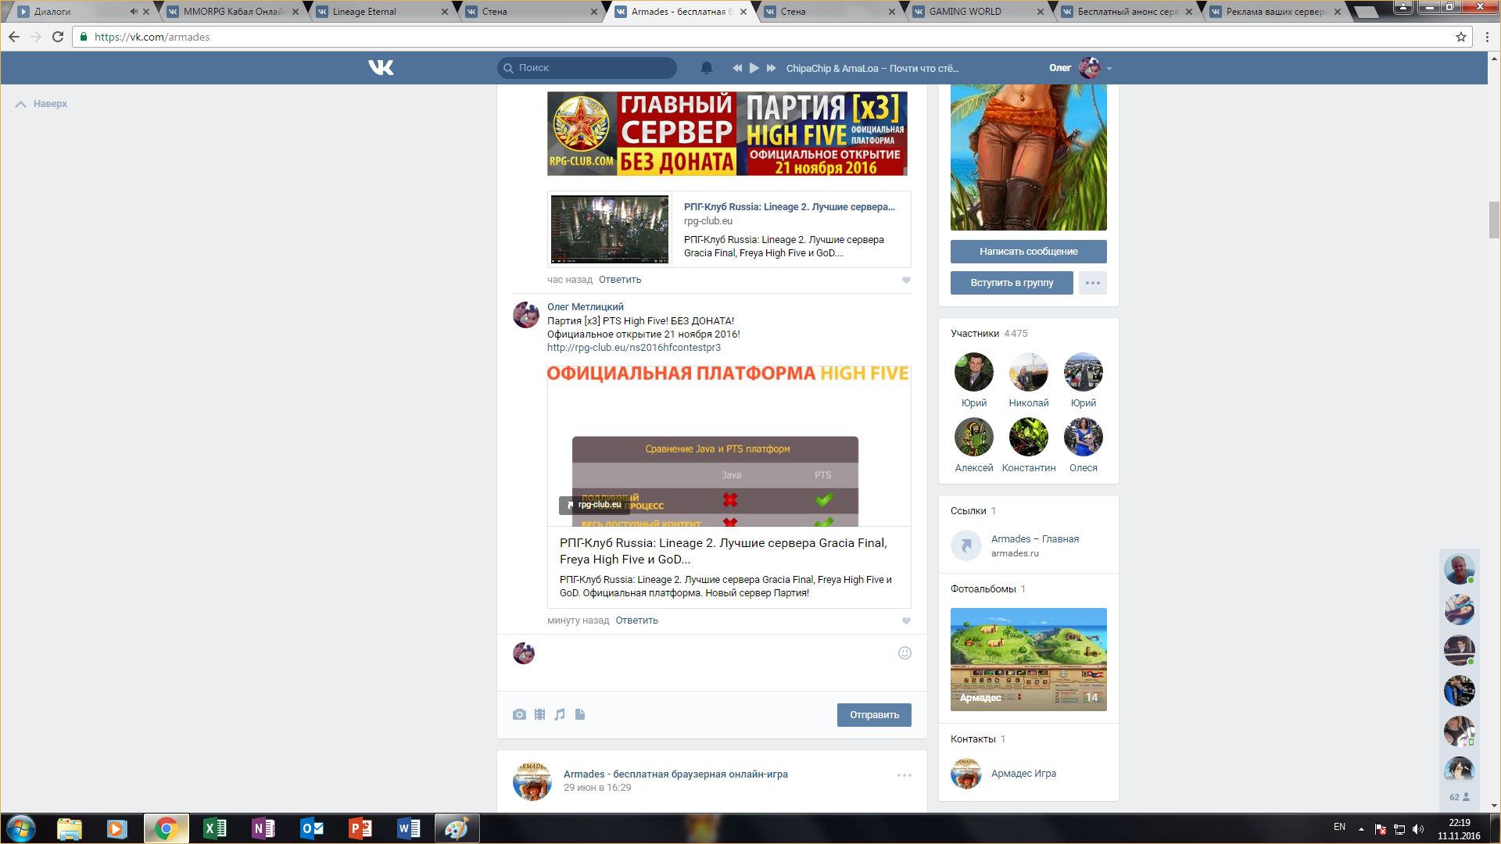
Task: Open post options for Armades post
Action: [905, 775]
